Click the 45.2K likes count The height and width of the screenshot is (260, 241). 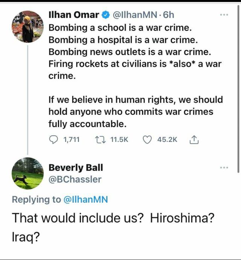pos(167,140)
